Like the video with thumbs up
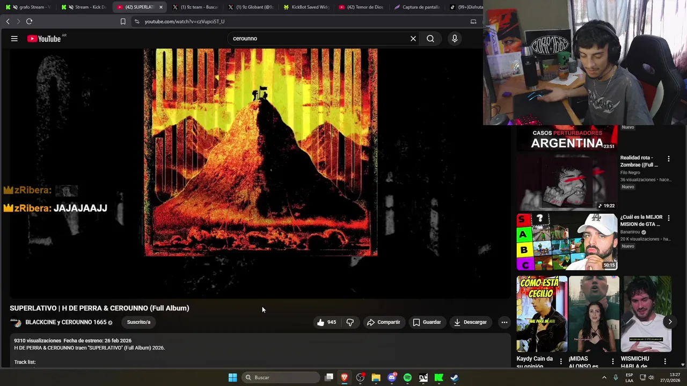This screenshot has height=386, width=687. (327, 322)
